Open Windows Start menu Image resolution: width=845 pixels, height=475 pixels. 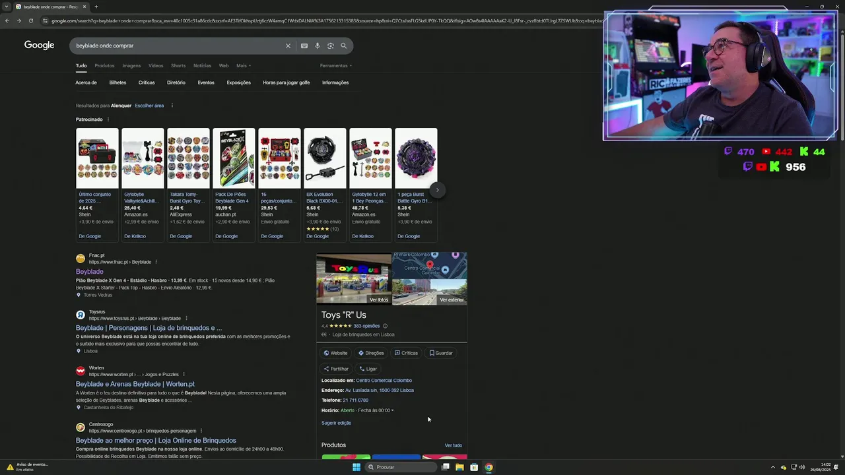[x=356, y=467]
